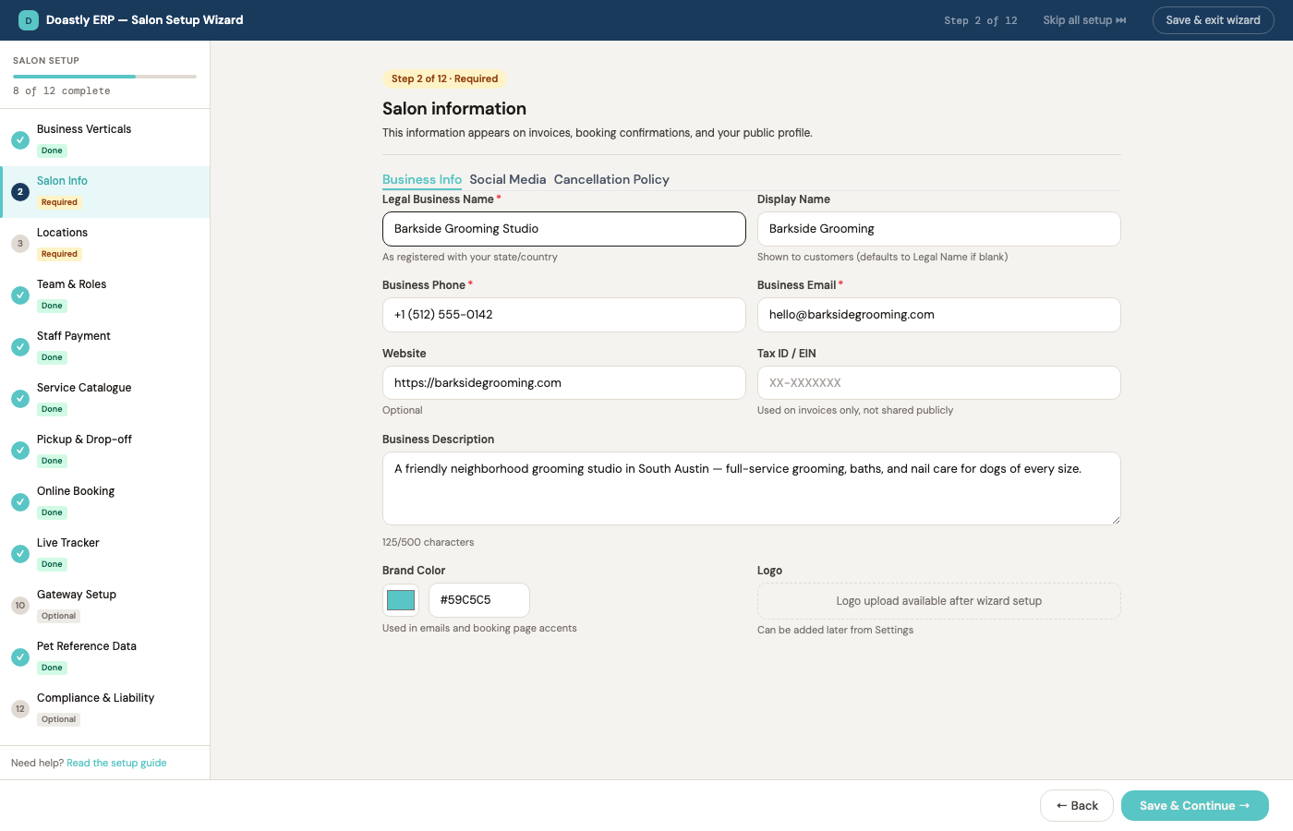
Task: Click Skip all setup link
Action: (x=1084, y=20)
